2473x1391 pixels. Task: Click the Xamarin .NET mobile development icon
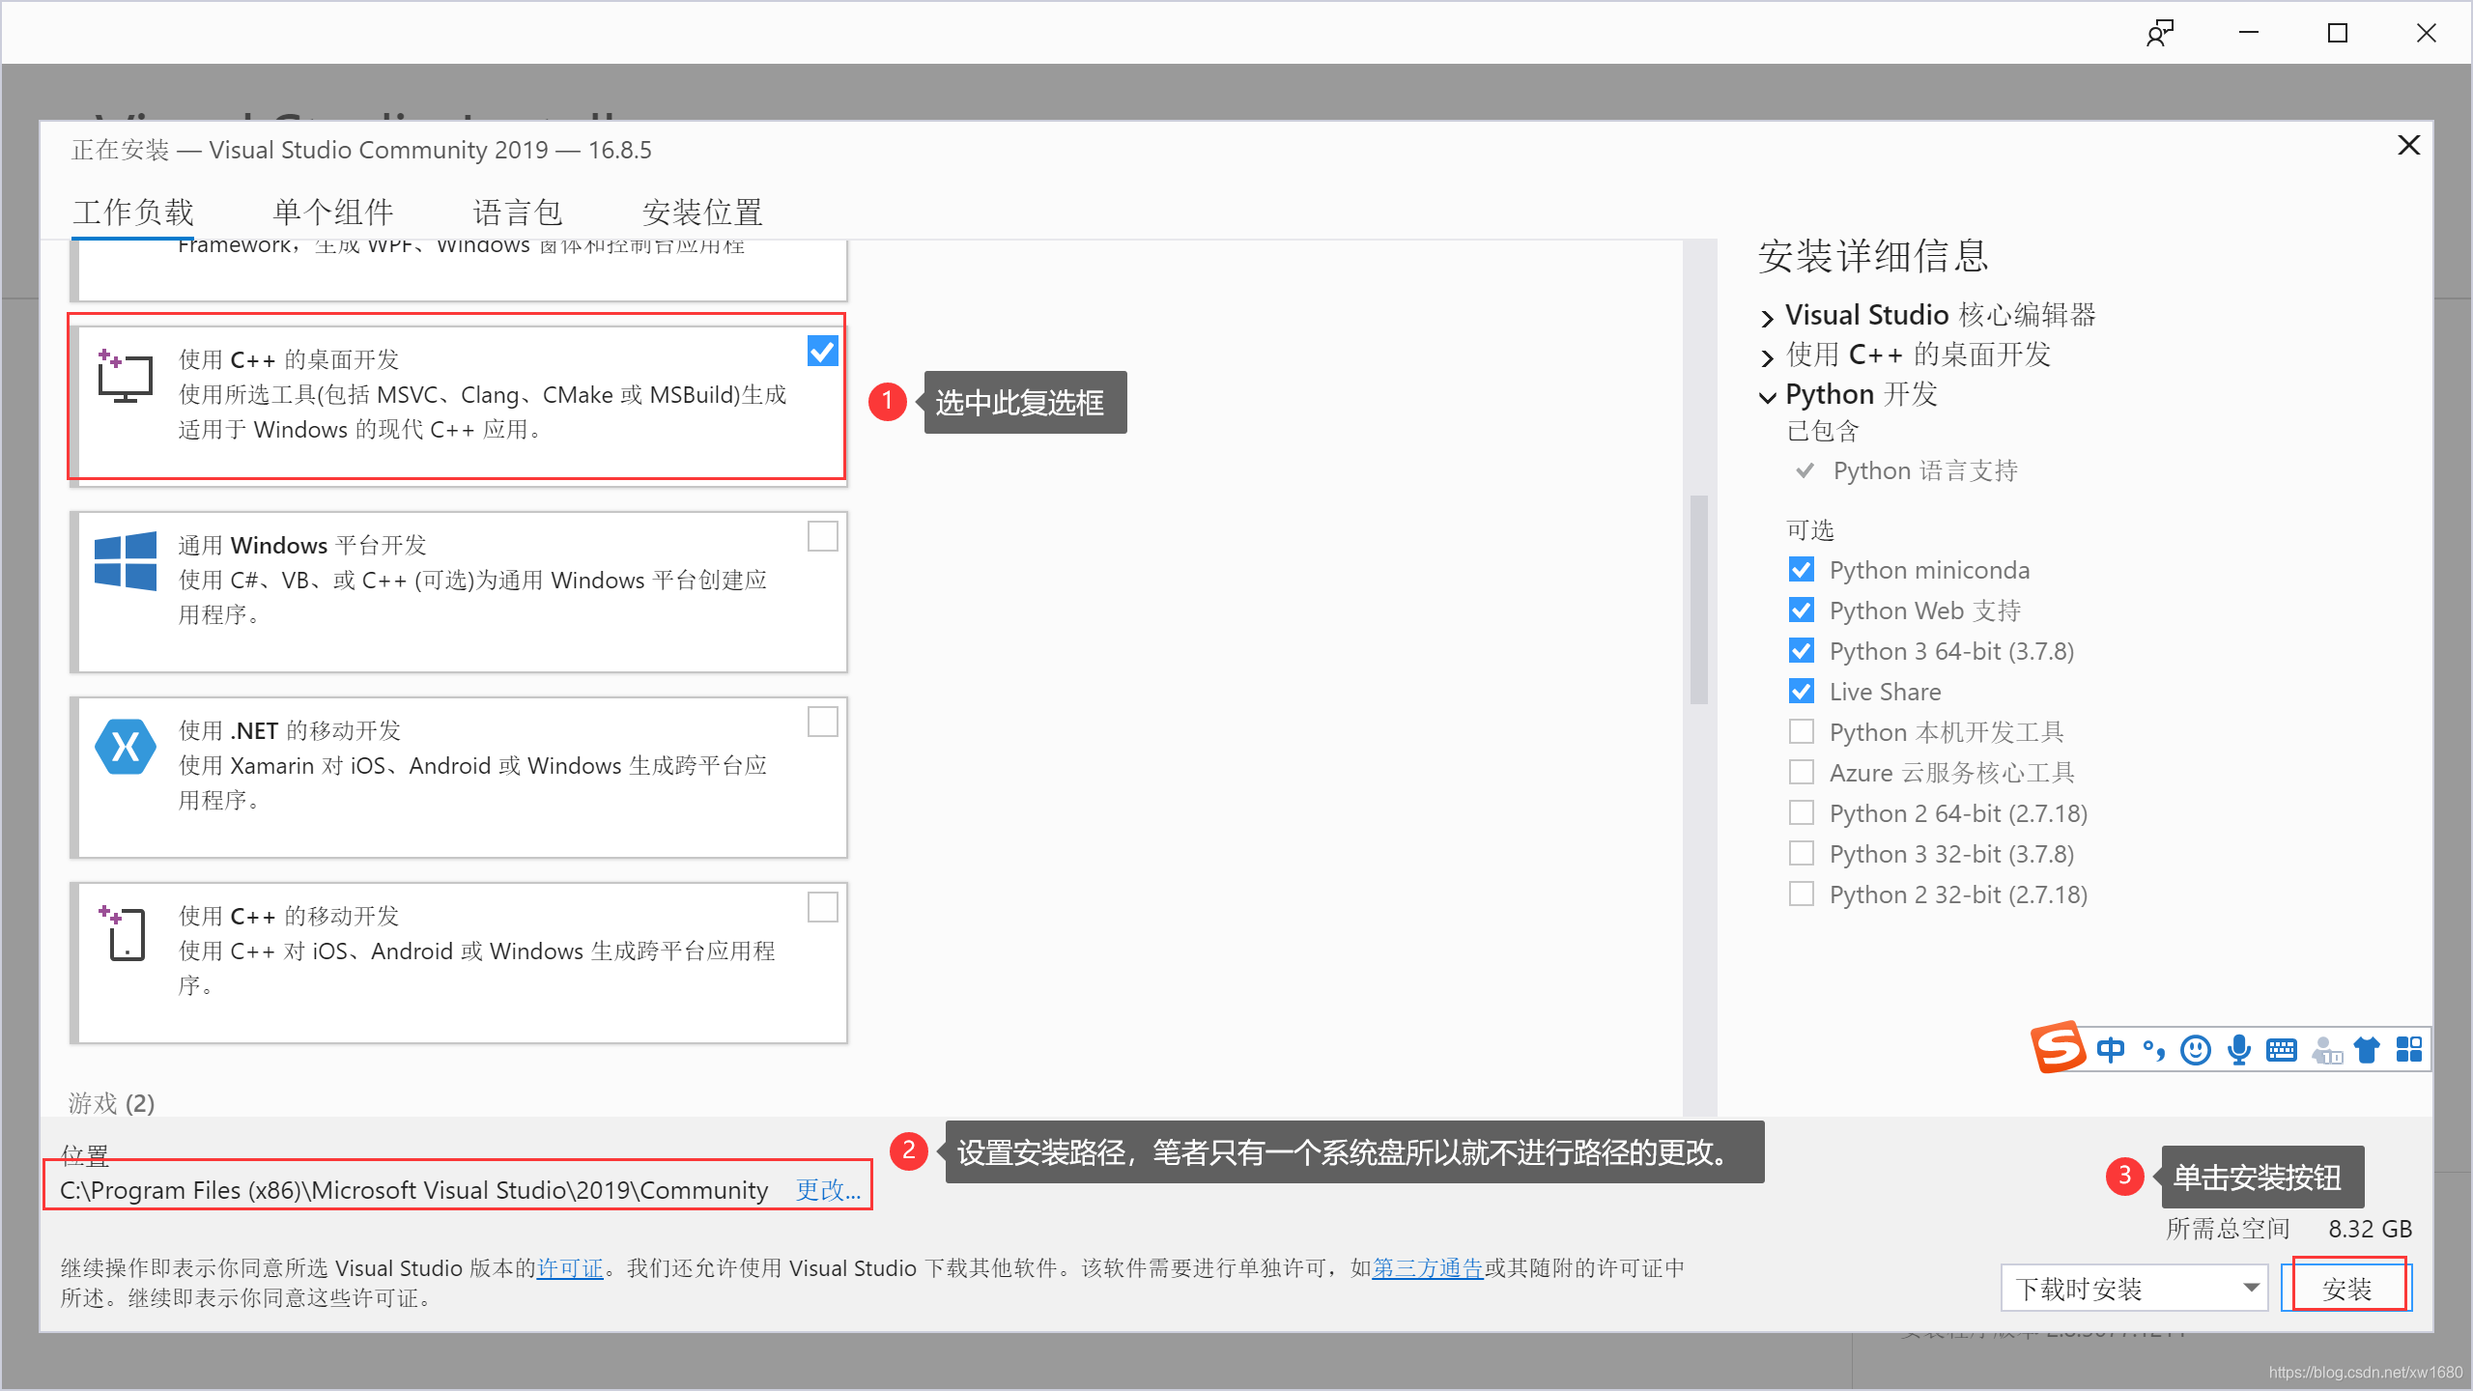(x=126, y=747)
